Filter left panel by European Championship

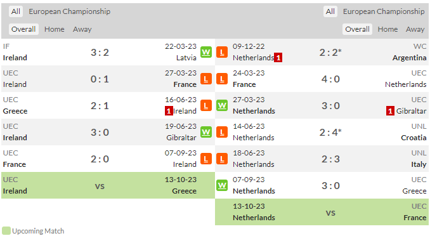(x=69, y=11)
